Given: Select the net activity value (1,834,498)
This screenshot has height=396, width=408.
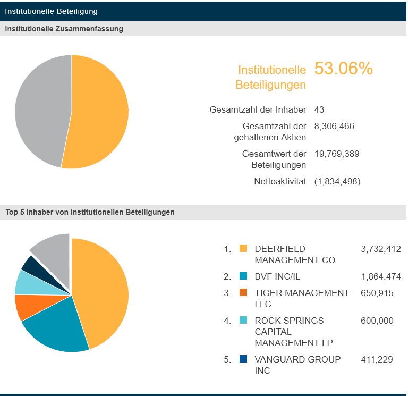Looking at the screenshot, I should coord(337,181).
